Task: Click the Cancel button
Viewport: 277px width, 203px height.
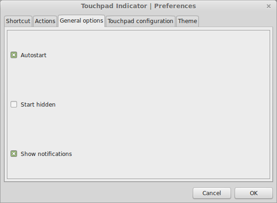Action: pyautogui.click(x=212, y=193)
